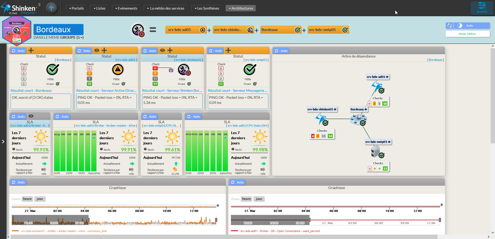Screen dimensions: 495x239
Task: Pin the Shinken logo pushpin icon
Action: pyautogui.click(x=39, y=5)
